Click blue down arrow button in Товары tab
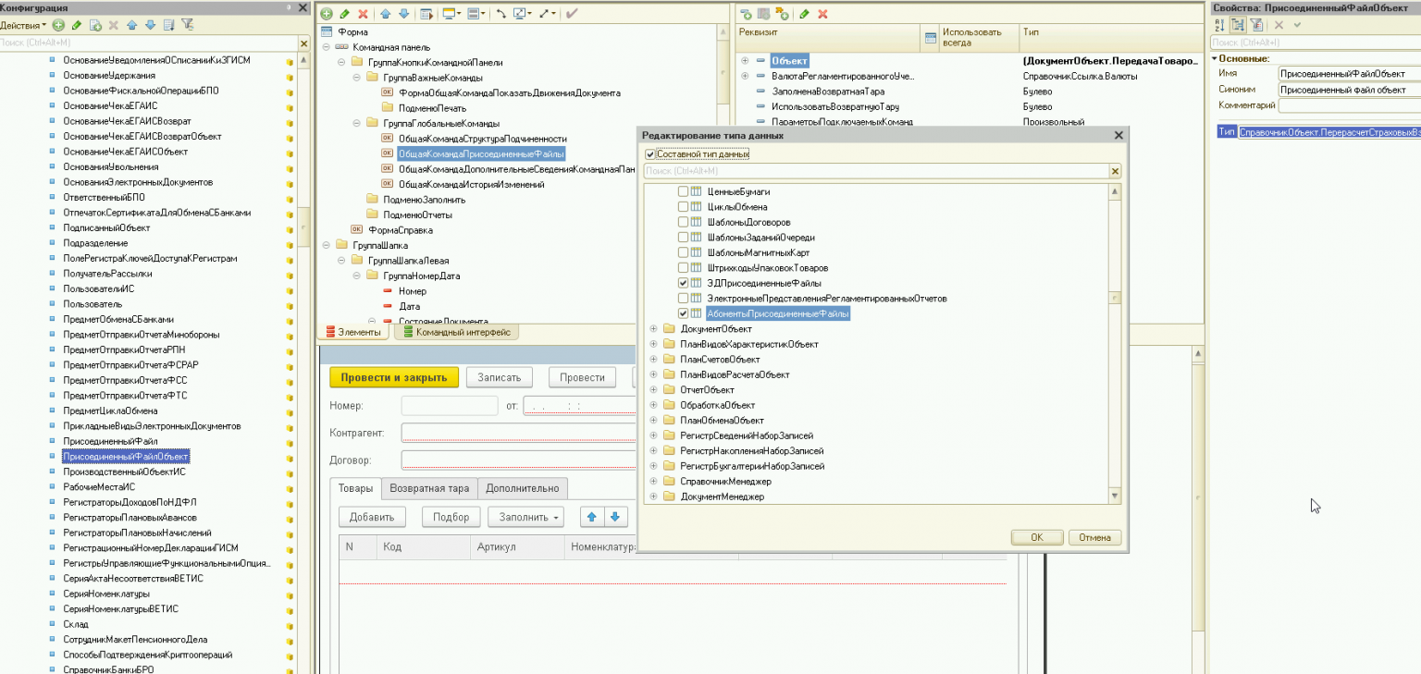The width and height of the screenshot is (1421, 674). coord(614,516)
